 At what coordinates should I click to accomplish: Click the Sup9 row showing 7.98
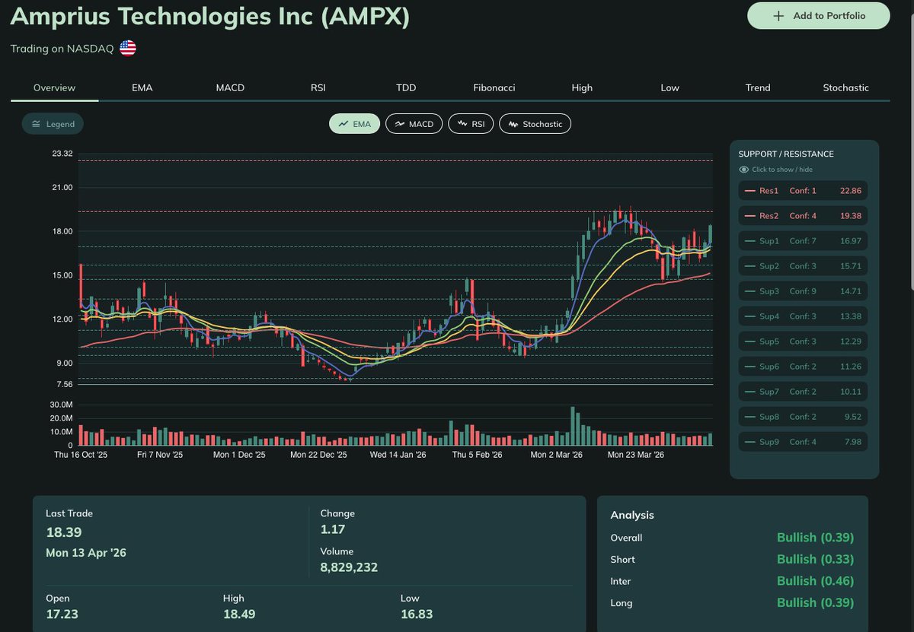click(x=803, y=441)
